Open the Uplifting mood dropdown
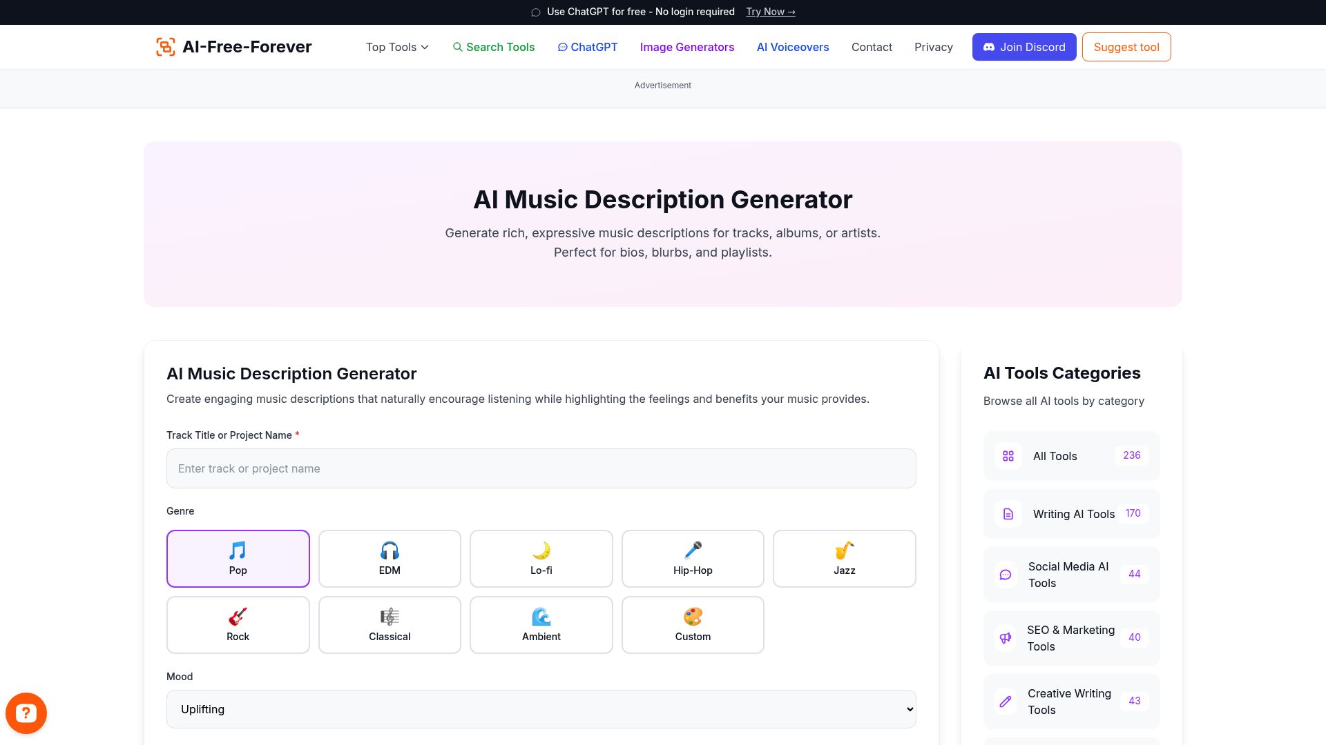The image size is (1326, 745). (541, 708)
